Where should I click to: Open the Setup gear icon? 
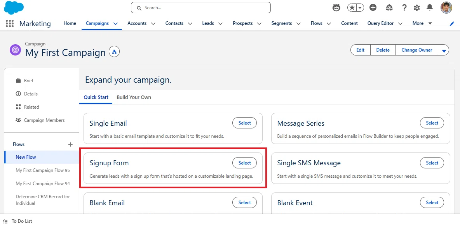[x=417, y=8]
